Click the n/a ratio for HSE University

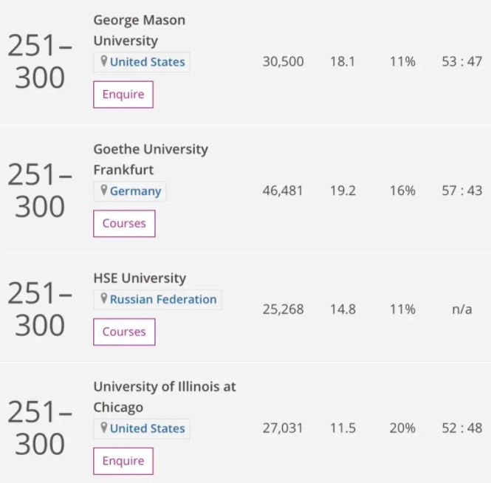[x=462, y=309]
